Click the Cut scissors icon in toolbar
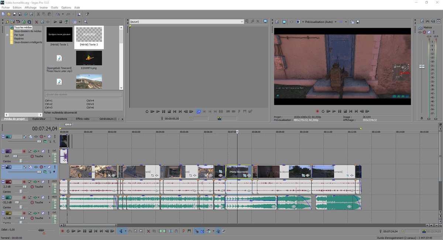Viewport: 443px width, 240px height. [x=38, y=14]
